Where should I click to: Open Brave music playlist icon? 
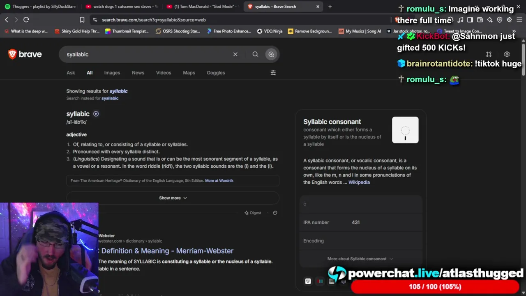tap(460, 20)
